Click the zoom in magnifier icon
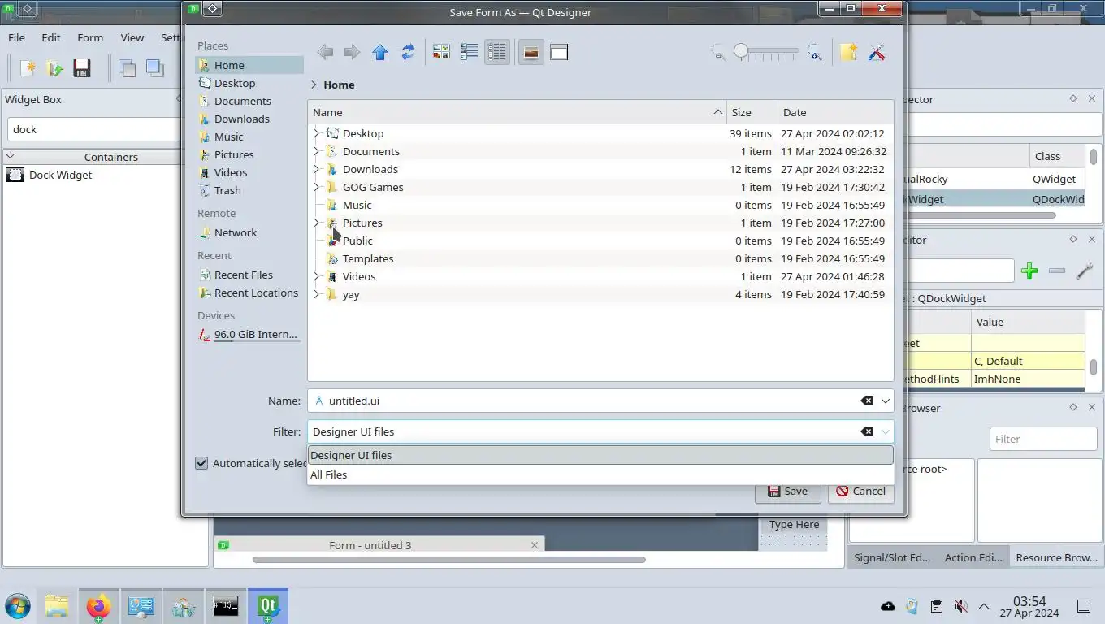Viewport: 1105px width, 624px height. point(814,52)
